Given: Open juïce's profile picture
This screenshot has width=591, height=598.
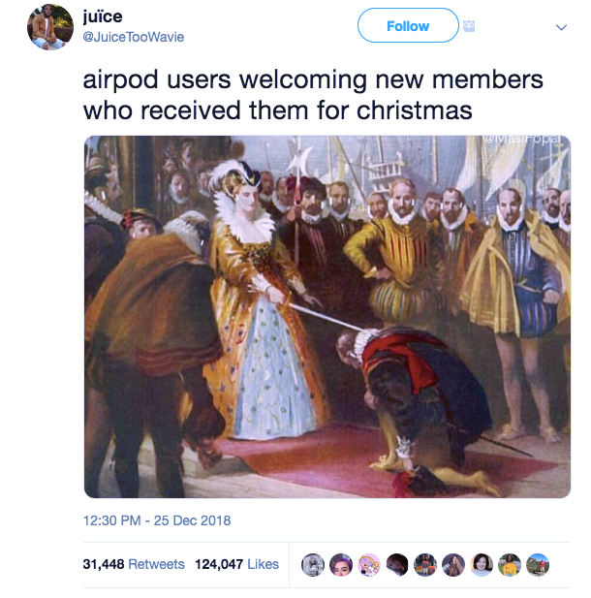Looking at the screenshot, I should (50, 27).
